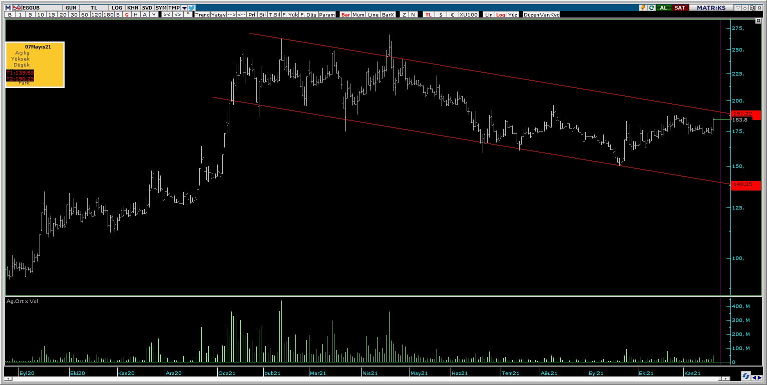Viewport: 767px width, 385px height.
Task: Click the lightning bolt quick order icon
Action: 643,8
